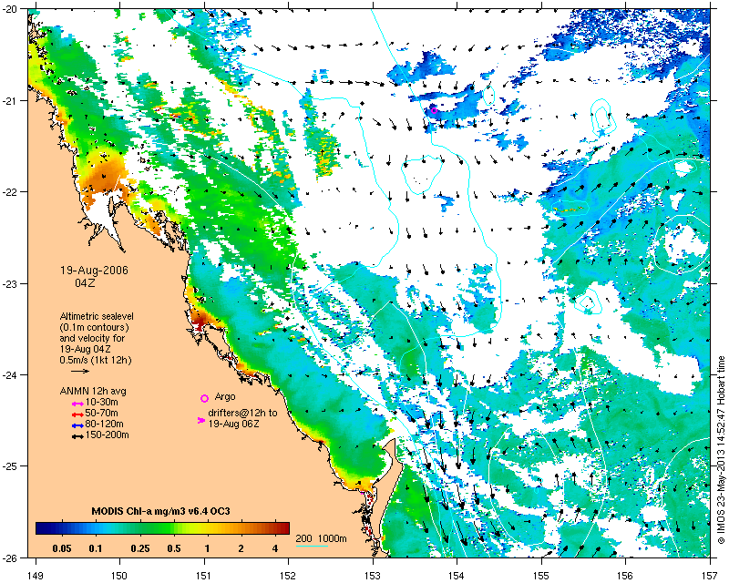Click the 'drifters@12h to' legend text
The height and width of the screenshot is (583, 729).
coord(242,413)
